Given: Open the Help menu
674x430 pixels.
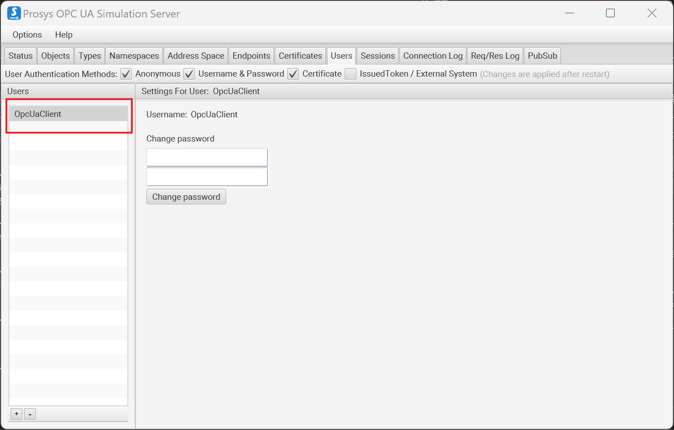Looking at the screenshot, I should 64,35.
